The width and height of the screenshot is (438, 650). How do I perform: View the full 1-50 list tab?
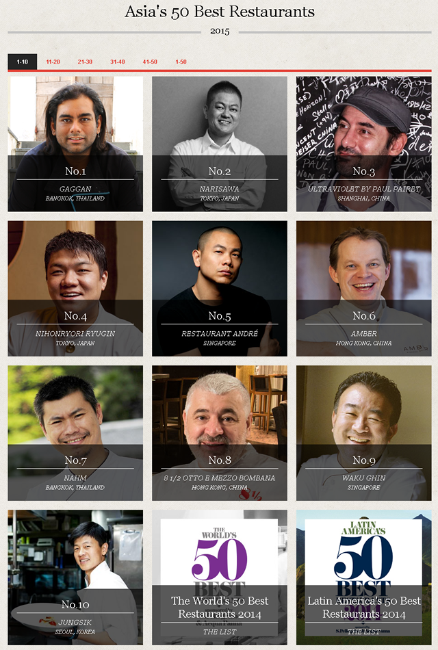pyautogui.click(x=181, y=62)
